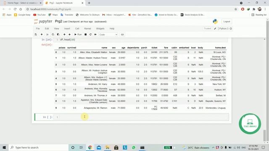Image resolution: width=269 pixels, height=151 pixels.
Task: Open the Windows Start menu
Action: pyautogui.click(x=4, y=147)
